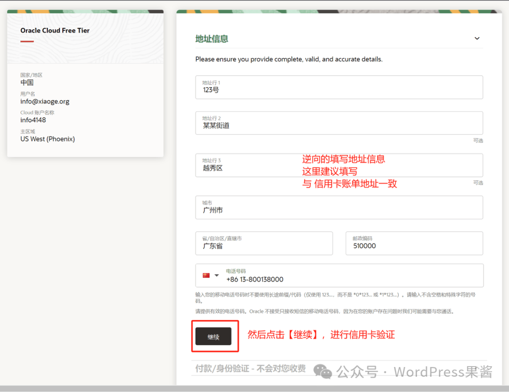
Task: Click the 国家/地区 label
Action: click(32, 75)
